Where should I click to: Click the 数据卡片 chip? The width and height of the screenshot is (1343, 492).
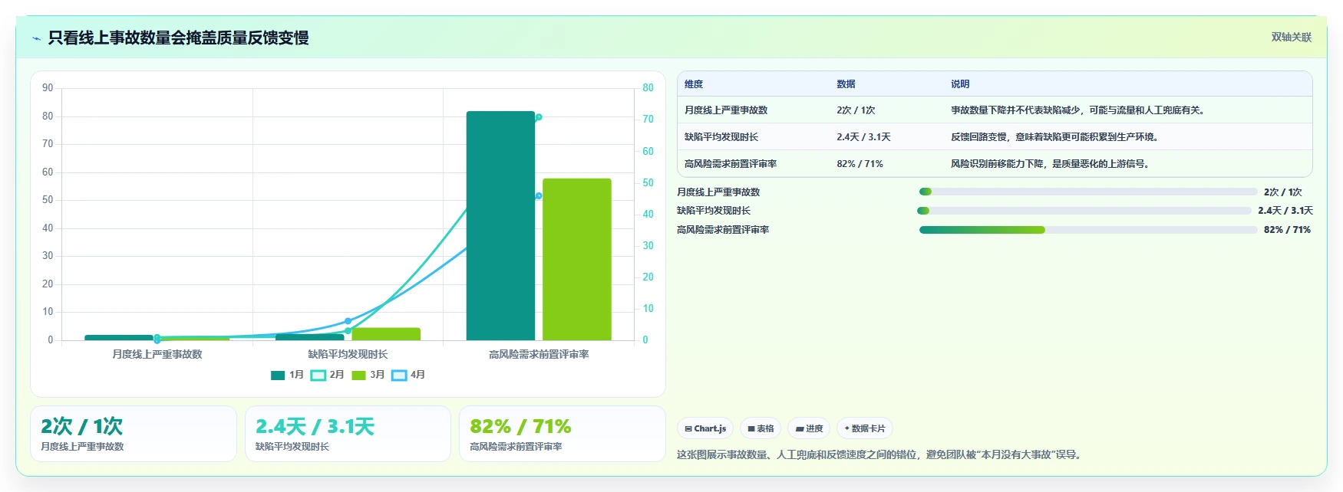coord(865,428)
